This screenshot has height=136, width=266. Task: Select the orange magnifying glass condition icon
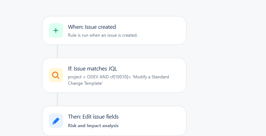56,75
